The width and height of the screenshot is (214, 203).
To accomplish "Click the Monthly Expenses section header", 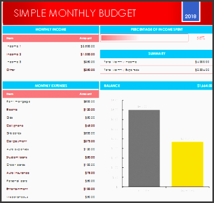I will pyautogui.click(x=51, y=86).
